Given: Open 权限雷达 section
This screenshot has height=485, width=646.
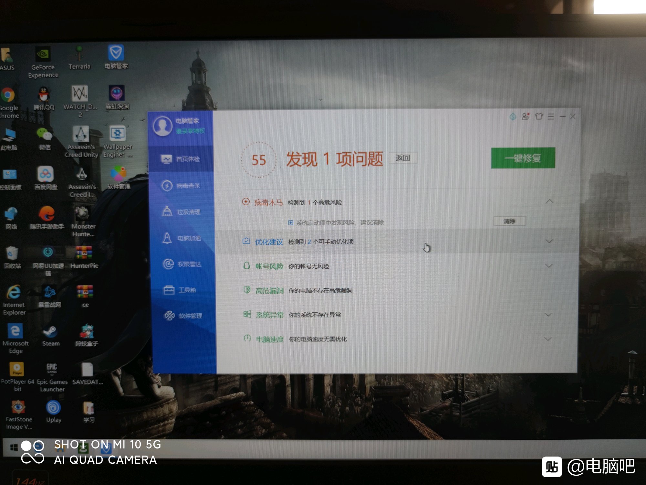Looking at the screenshot, I should click(x=182, y=264).
